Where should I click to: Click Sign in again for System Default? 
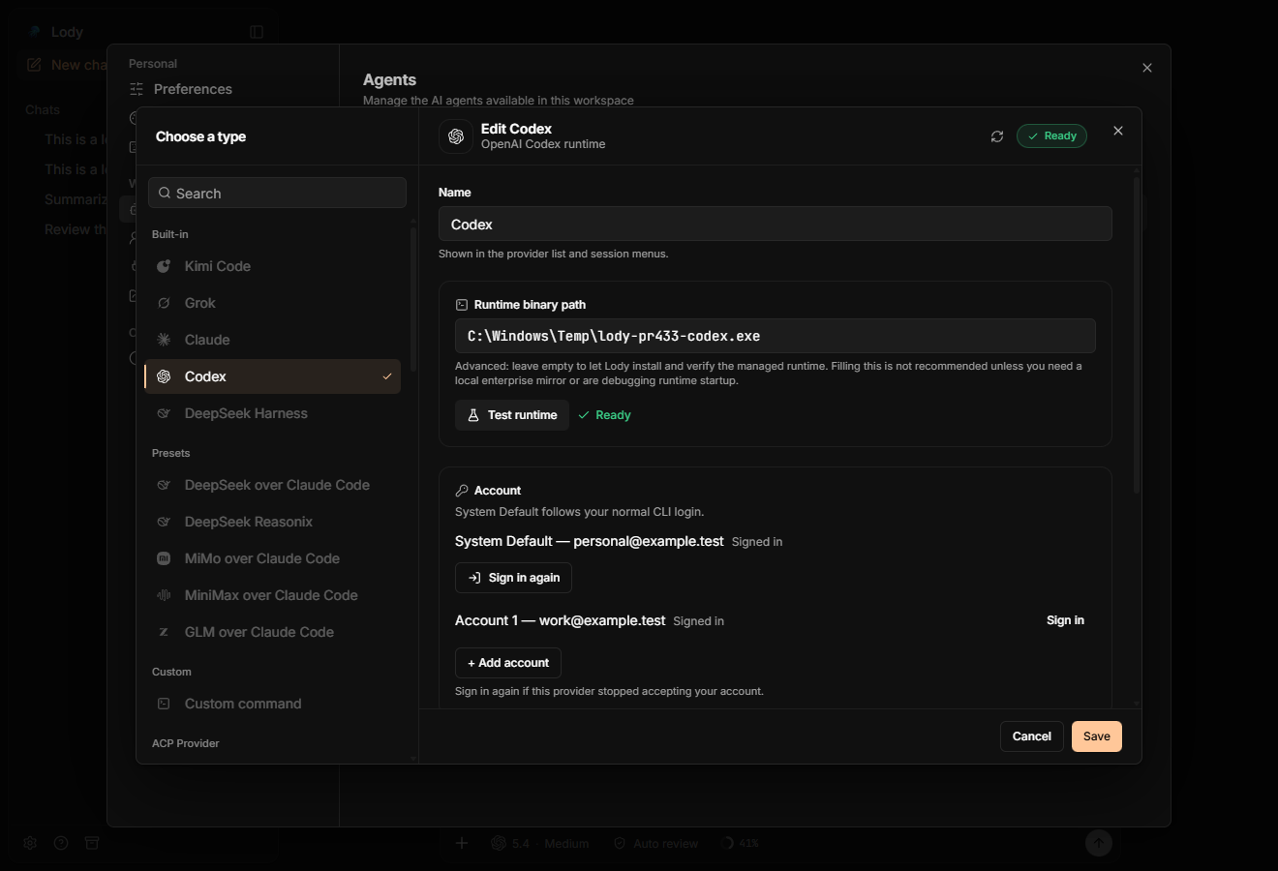coord(513,578)
